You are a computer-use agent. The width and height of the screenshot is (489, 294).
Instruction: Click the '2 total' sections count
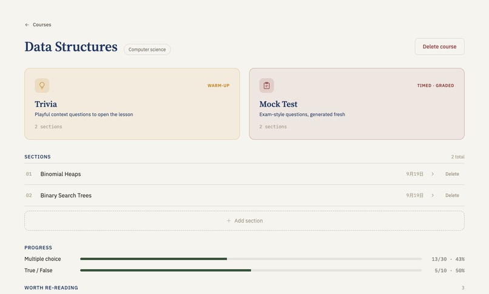[457, 156]
